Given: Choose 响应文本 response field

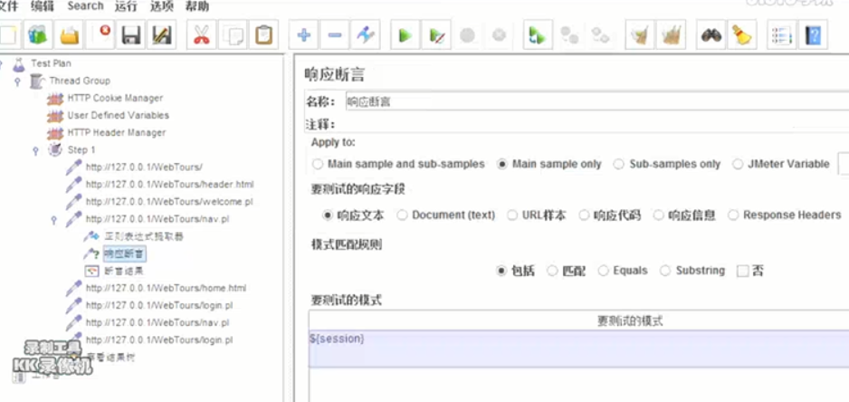Looking at the screenshot, I should (353, 215).
